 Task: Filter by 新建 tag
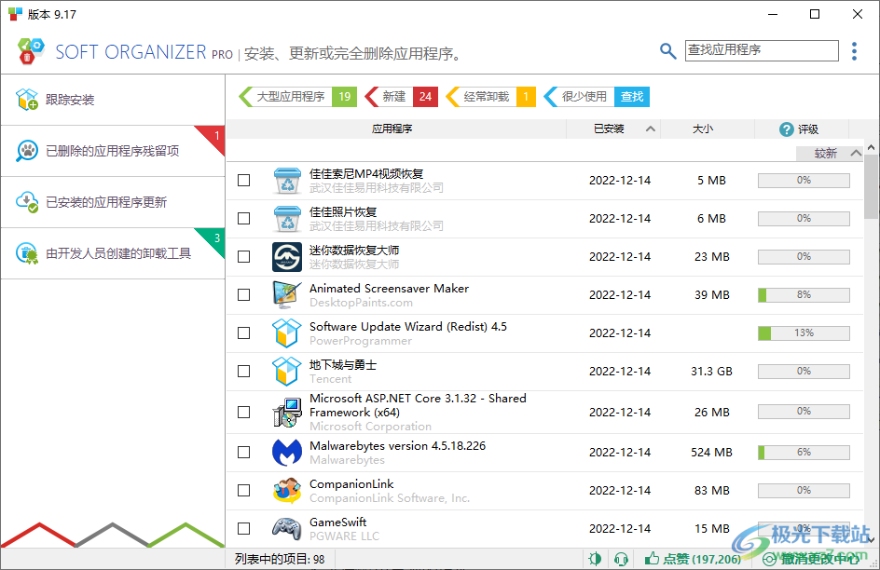pyautogui.click(x=401, y=97)
